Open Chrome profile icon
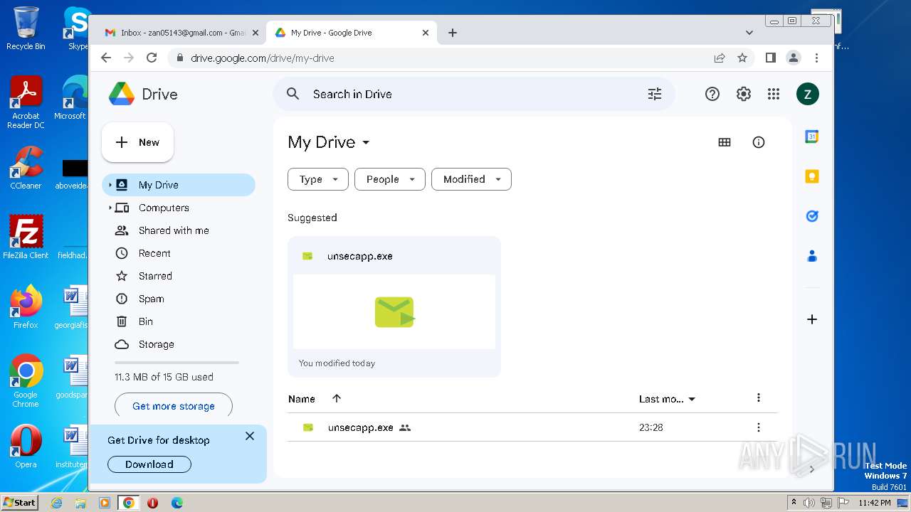This screenshot has height=512, width=911. (794, 58)
